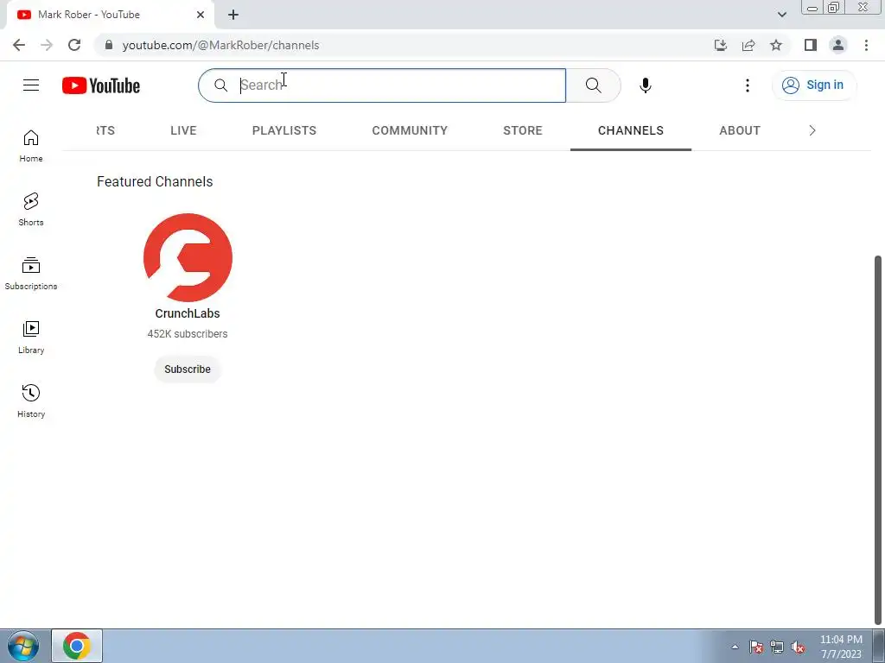Open the YouTube hamburger guide menu
This screenshot has width=885, height=663.
point(31,85)
